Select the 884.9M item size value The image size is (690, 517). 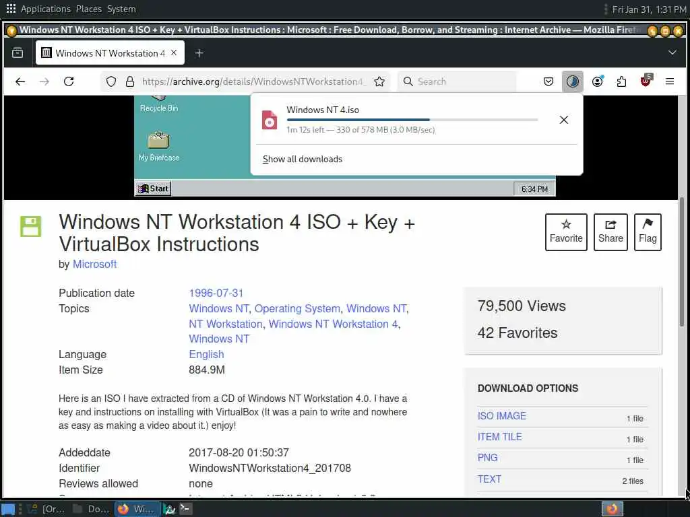(x=207, y=370)
